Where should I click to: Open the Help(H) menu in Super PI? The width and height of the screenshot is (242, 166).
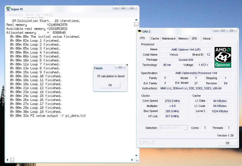point(48,15)
